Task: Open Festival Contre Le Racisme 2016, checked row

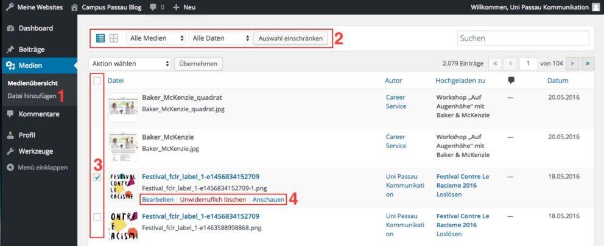Action: coord(463,180)
